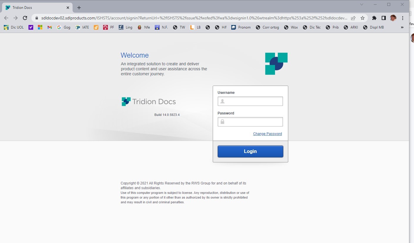Viewport: 414px width, 243px height.
Task: Open the Microsoft bookmark icon
Action: click(x=40, y=27)
